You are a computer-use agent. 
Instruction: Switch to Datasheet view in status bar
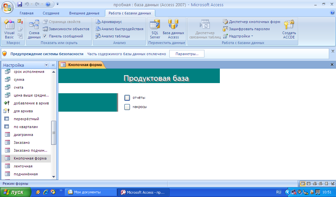coord(308,184)
